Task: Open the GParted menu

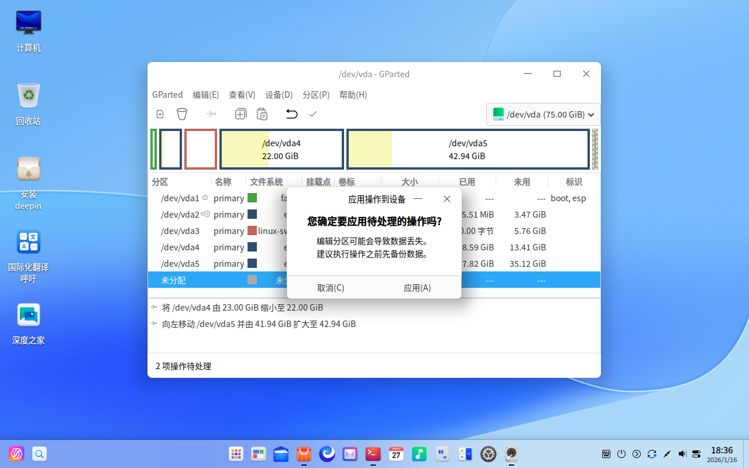Action: click(x=167, y=94)
